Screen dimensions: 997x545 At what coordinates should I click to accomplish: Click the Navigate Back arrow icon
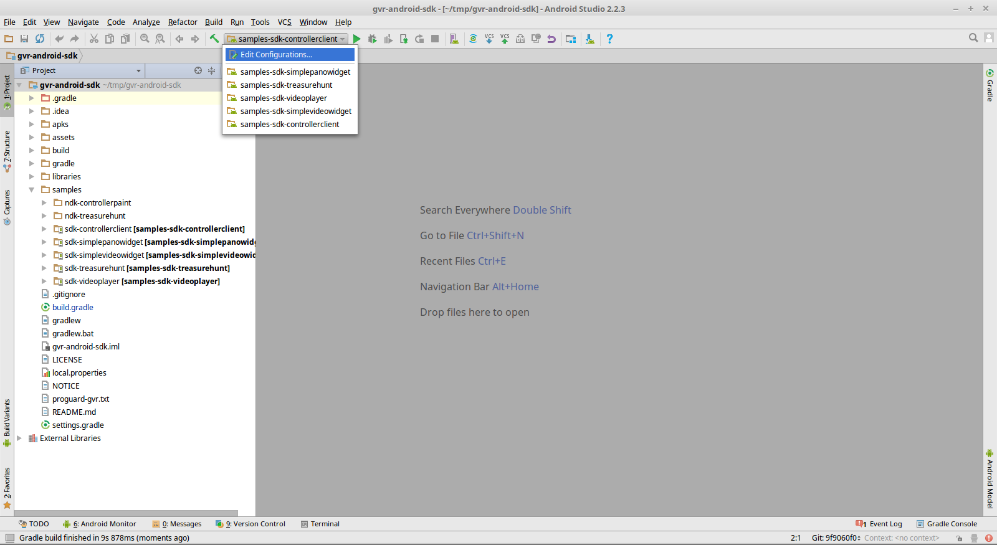[x=179, y=39]
